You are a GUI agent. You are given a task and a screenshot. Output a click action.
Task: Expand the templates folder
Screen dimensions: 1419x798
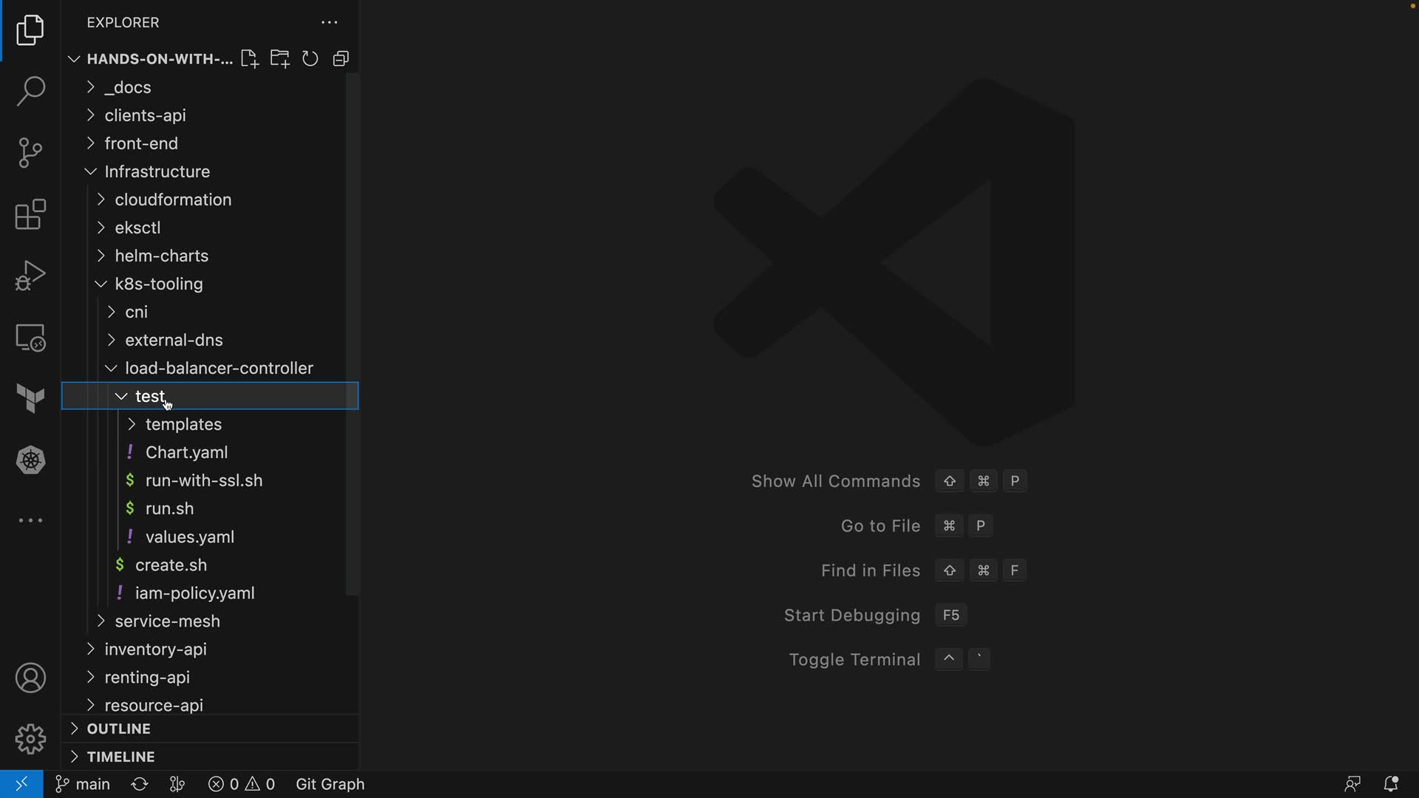(183, 424)
